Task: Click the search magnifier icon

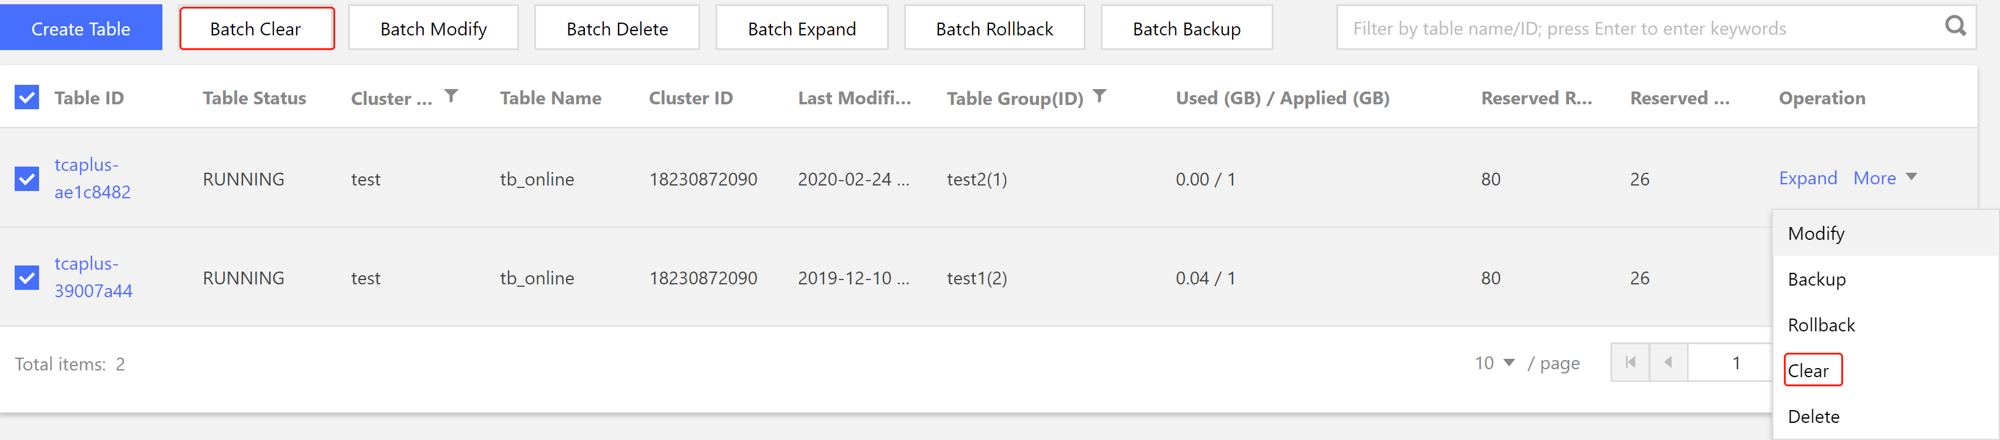Action: (1955, 27)
